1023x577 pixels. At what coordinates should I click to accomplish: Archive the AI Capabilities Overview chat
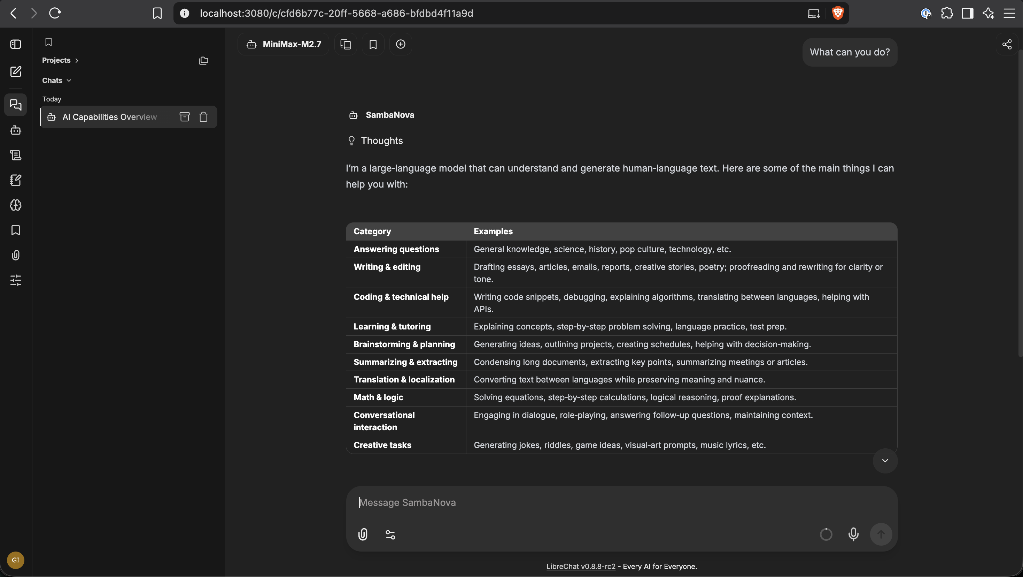[x=185, y=117]
